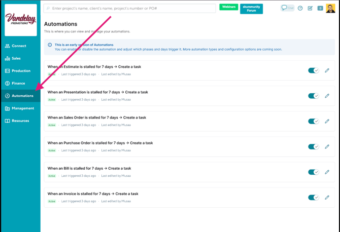Edit the Invoice automation with pencil icon
This screenshot has height=232, width=340.
pyautogui.click(x=327, y=198)
